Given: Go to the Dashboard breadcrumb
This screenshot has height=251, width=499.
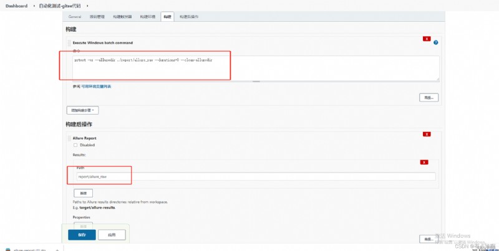Looking at the screenshot, I should click(x=17, y=6).
